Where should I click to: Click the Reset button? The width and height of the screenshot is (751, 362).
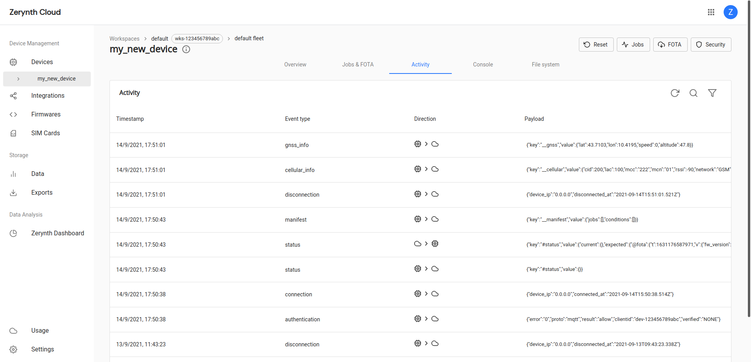(x=596, y=45)
